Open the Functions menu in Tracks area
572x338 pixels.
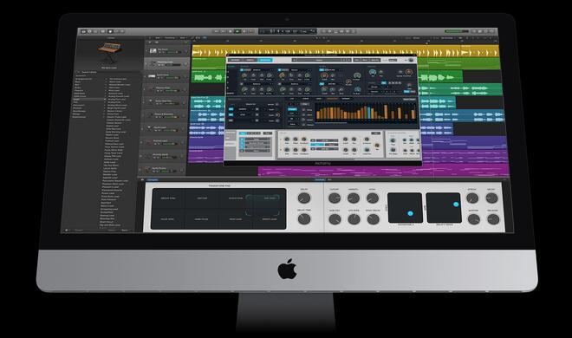(x=170, y=38)
